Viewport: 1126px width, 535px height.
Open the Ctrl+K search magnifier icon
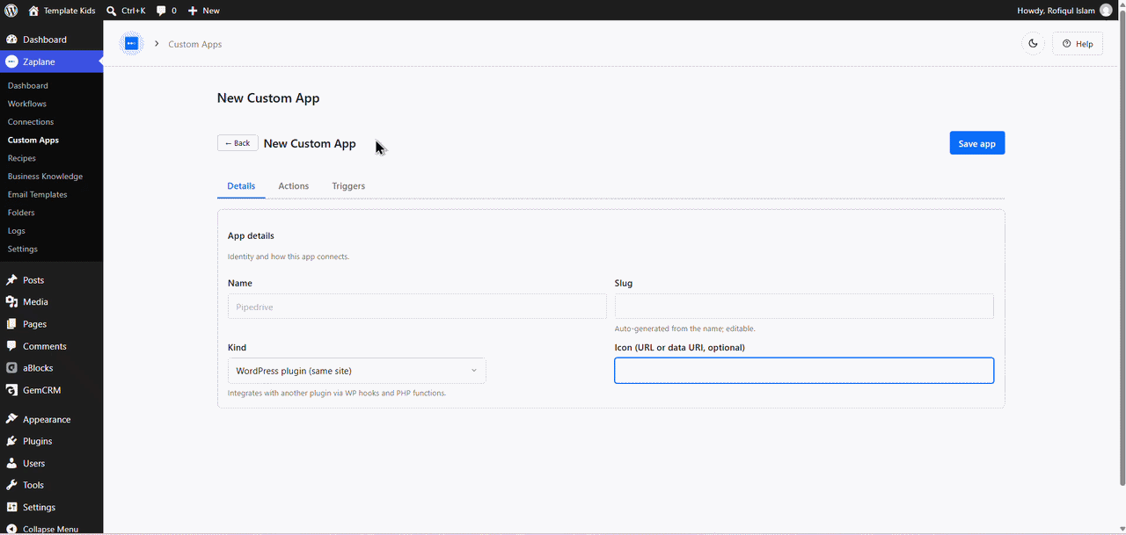tap(112, 11)
